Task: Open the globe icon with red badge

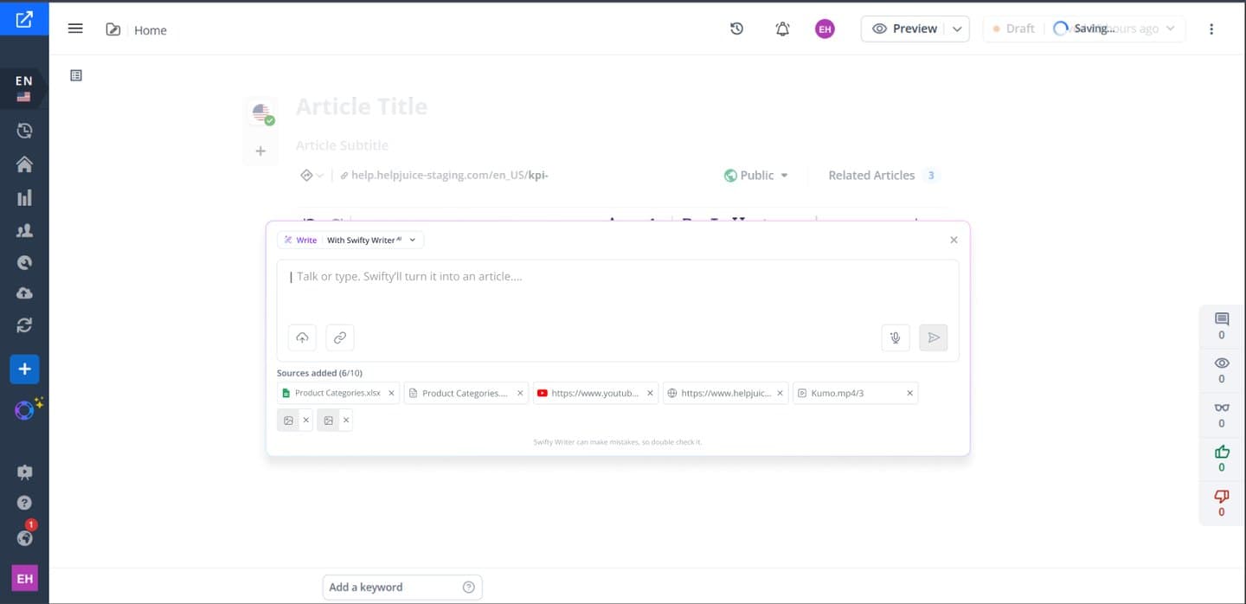Action: pyautogui.click(x=24, y=537)
